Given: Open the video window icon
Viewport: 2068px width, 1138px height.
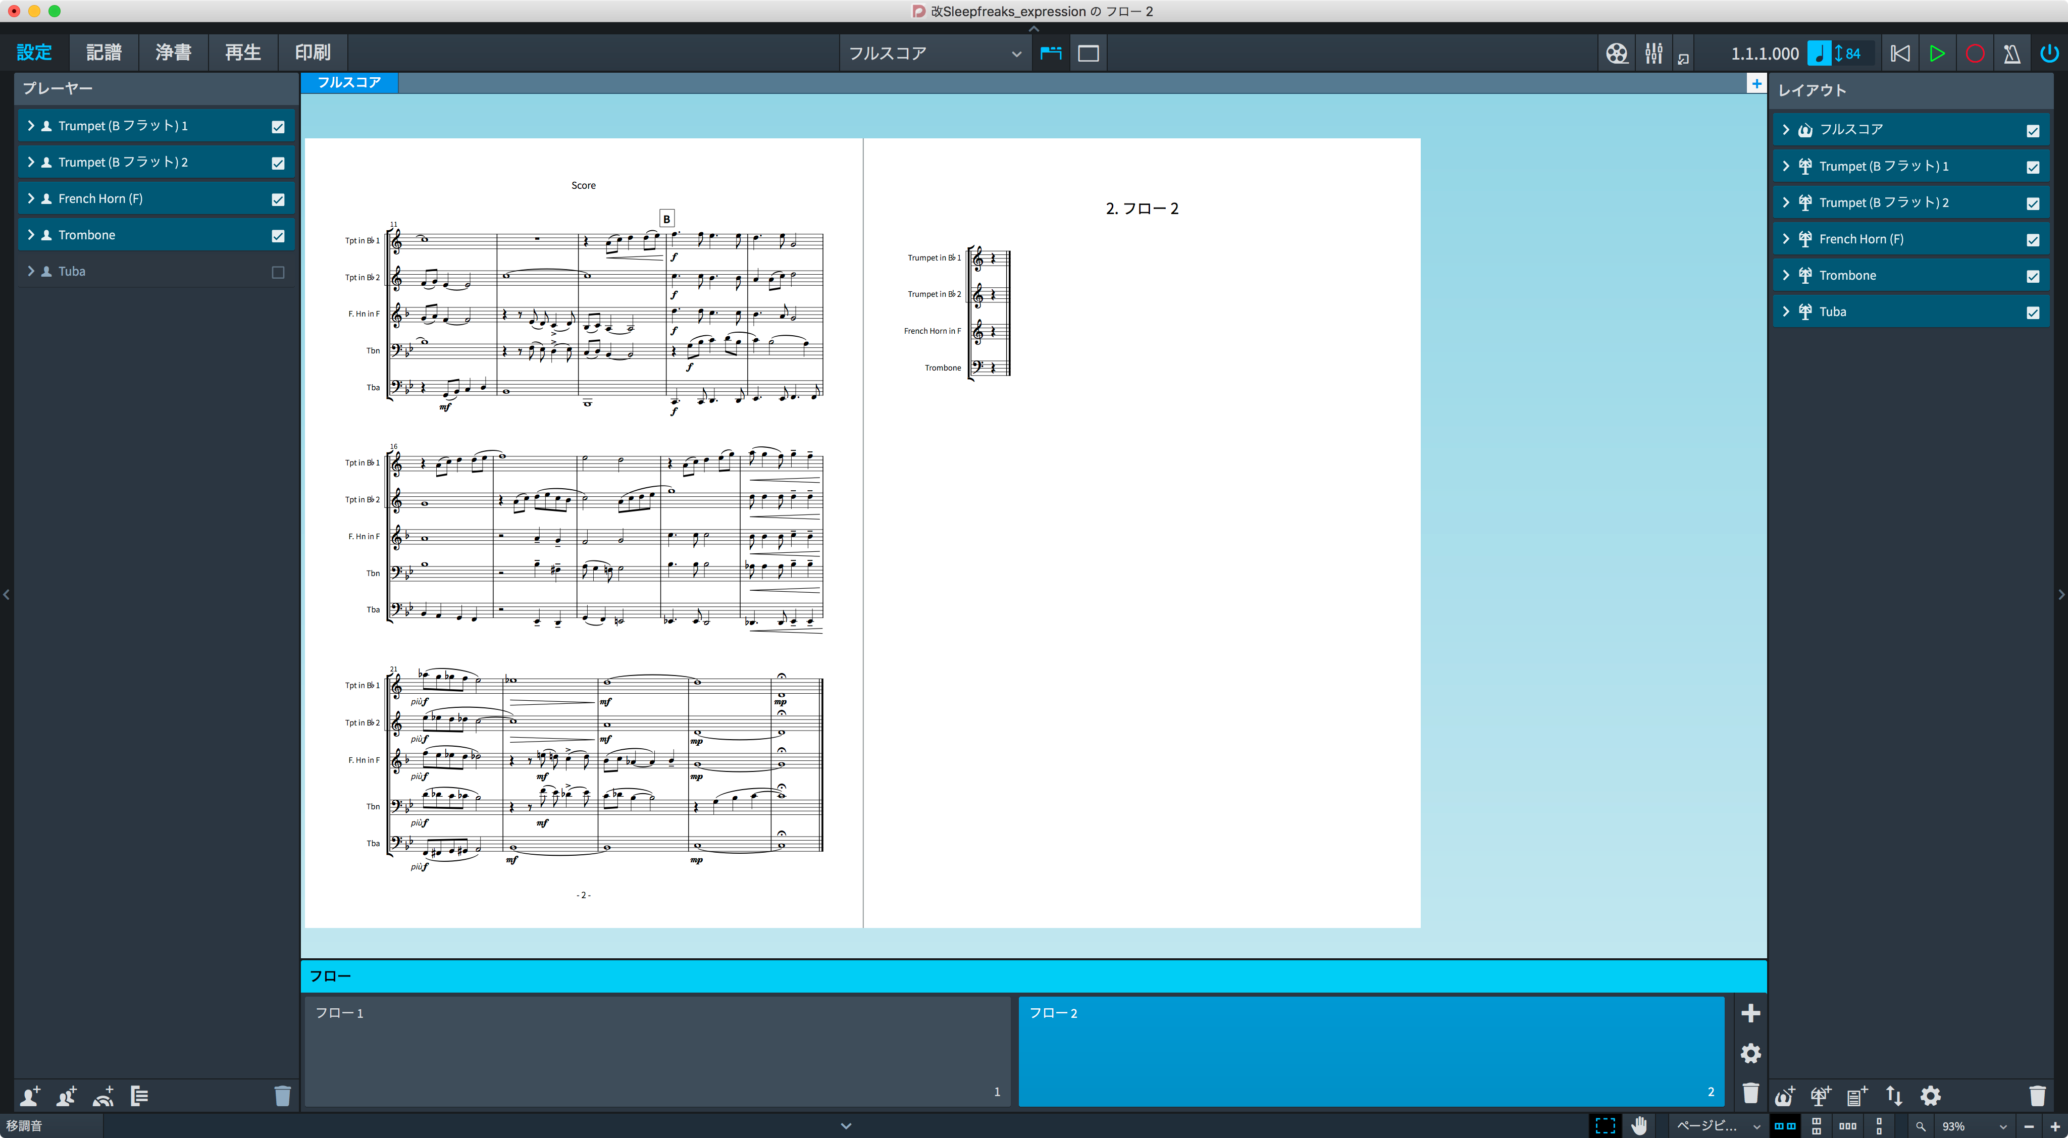Looking at the screenshot, I should 1616,54.
